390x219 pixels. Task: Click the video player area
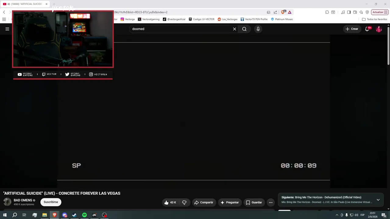pos(193,111)
